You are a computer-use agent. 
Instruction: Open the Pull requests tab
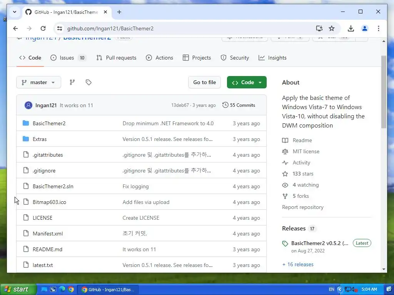(116, 58)
